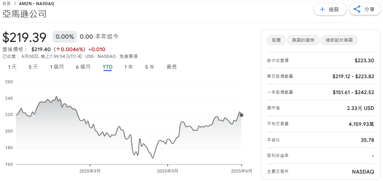Screen dimensions: 383x181
Task: Click the 240 y-axis label
Action: [9, 98]
